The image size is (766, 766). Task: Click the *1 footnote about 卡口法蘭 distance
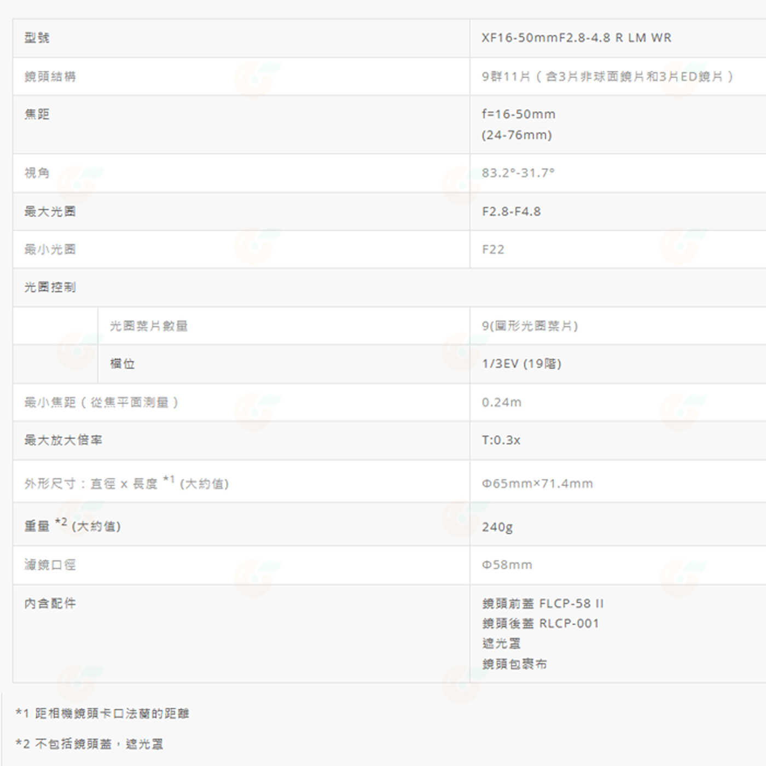point(102,713)
